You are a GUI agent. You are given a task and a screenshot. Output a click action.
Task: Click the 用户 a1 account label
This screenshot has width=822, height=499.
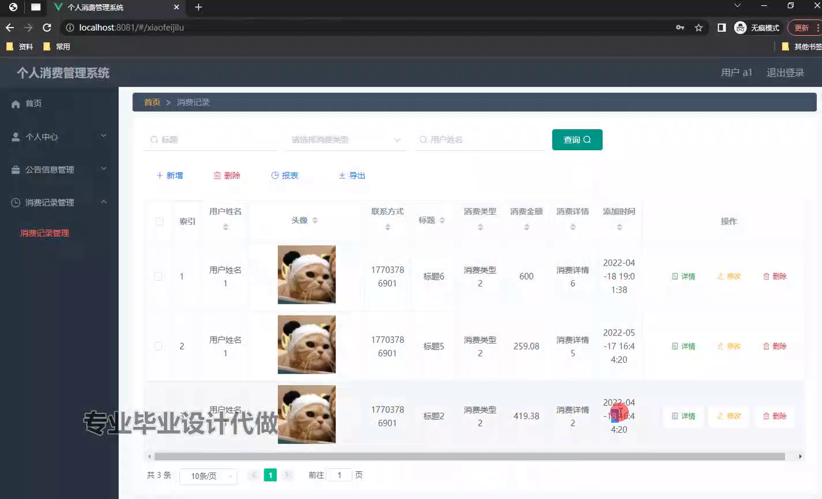click(x=737, y=73)
